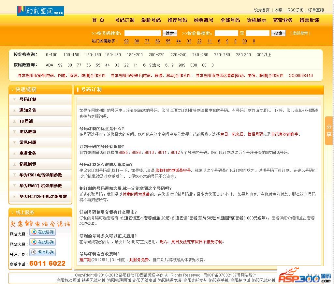Screen dimensions: 334x284
Task: Open 通知公告 sidebar link
Action: (x=28, y=110)
